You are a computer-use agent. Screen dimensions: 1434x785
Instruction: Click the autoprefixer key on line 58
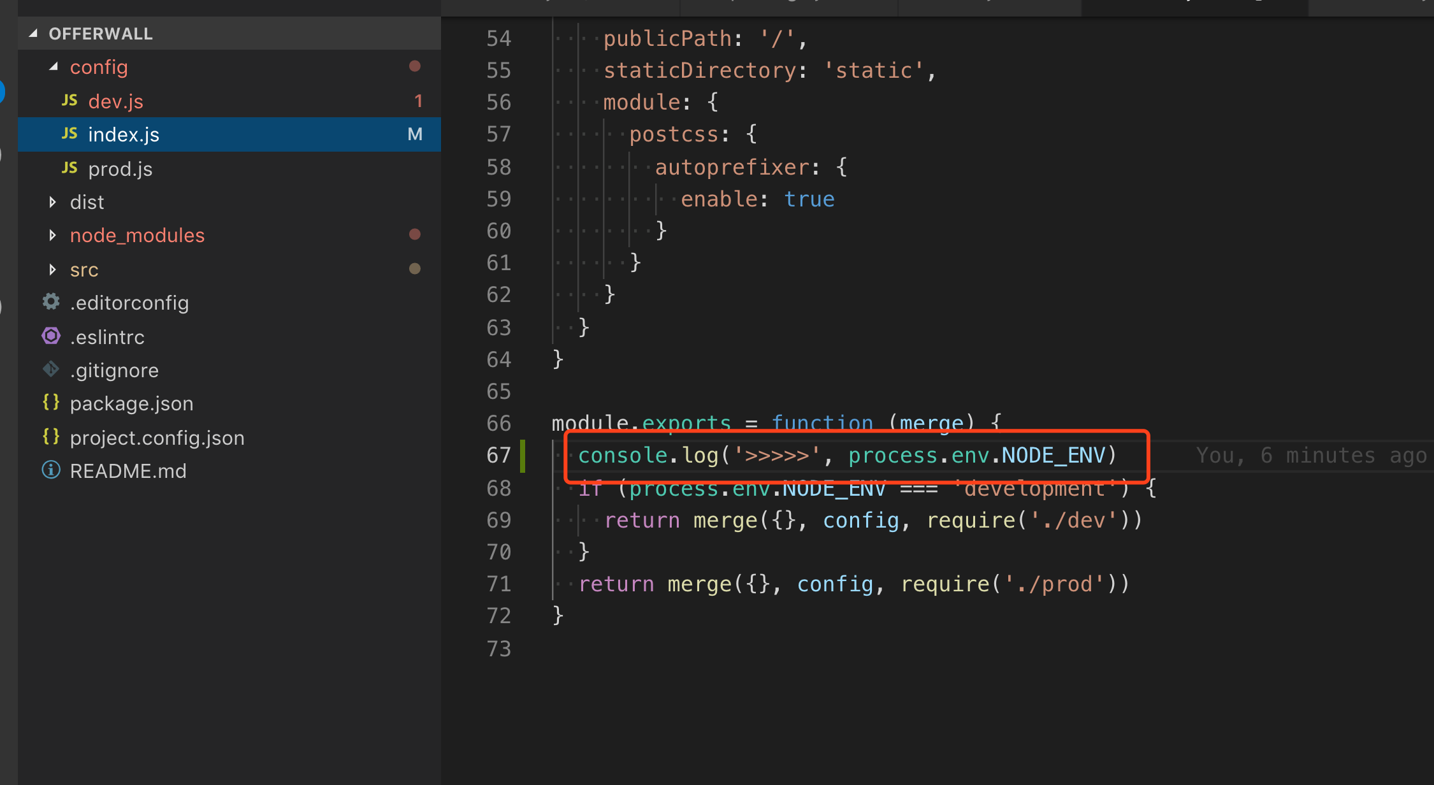[x=732, y=168]
